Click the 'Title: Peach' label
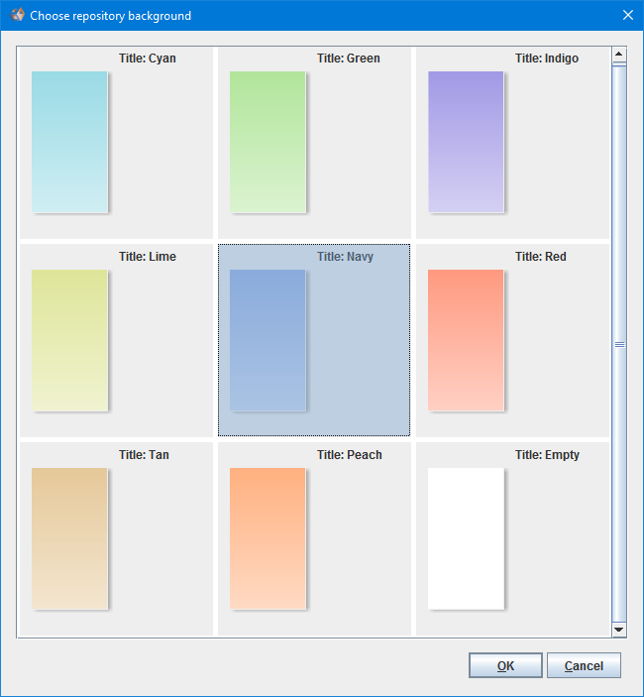The height and width of the screenshot is (697, 644). pos(349,455)
